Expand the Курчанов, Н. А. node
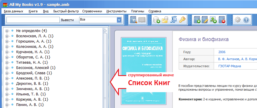 (7, 52)
